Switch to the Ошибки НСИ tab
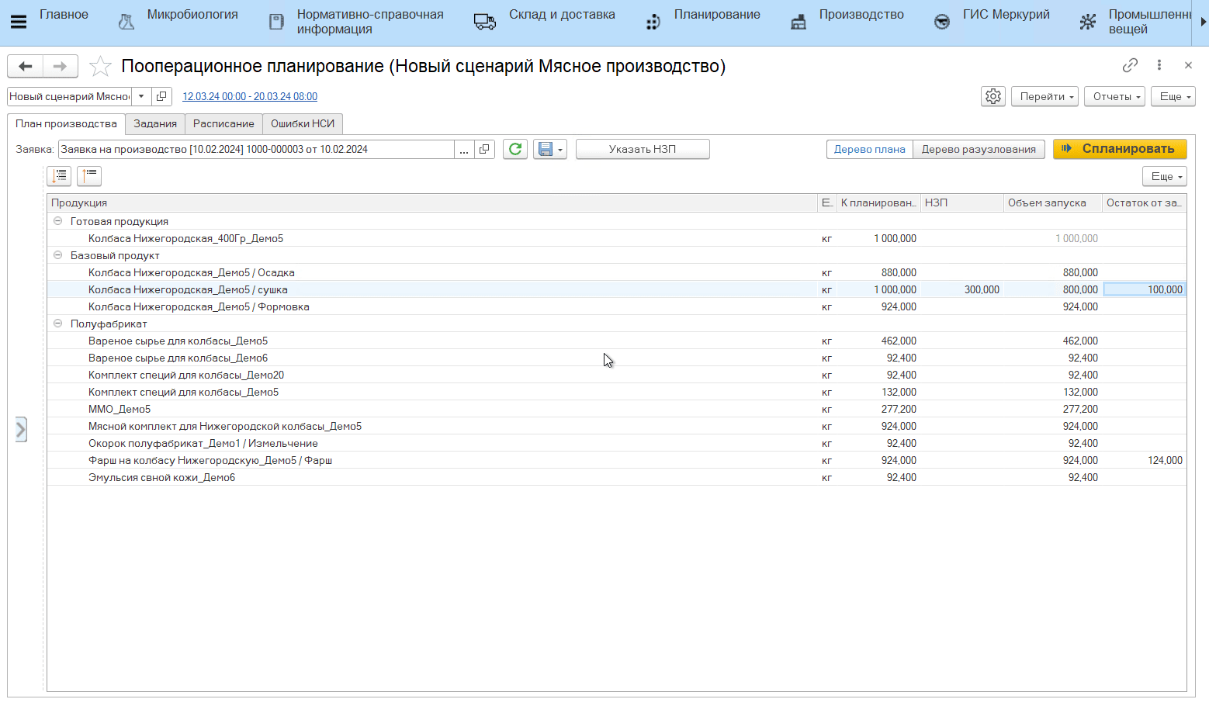The width and height of the screenshot is (1209, 706). click(303, 123)
